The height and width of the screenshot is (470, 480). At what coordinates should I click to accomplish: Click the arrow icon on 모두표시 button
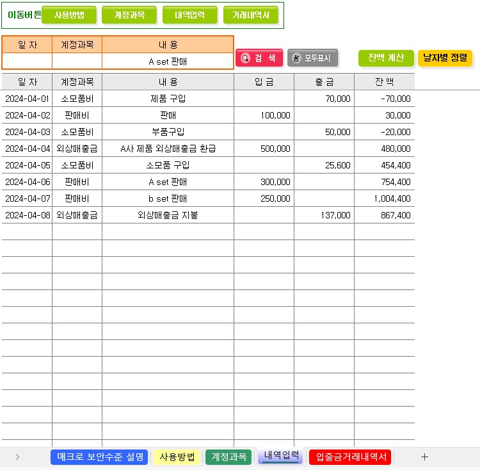[296, 58]
